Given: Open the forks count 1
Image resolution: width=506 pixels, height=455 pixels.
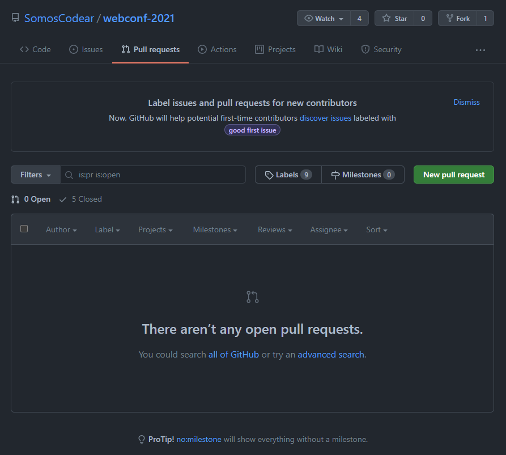Looking at the screenshot, I should 485,18.
